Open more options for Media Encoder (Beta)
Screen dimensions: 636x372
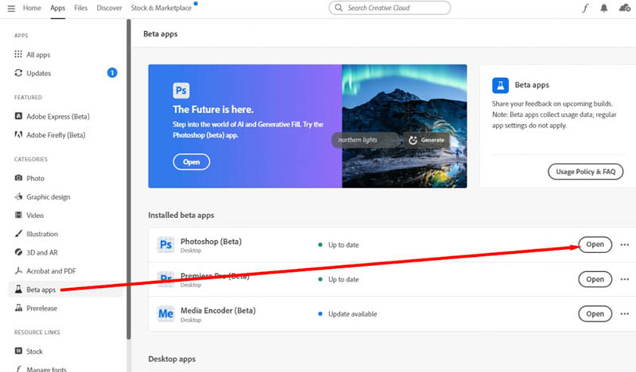(x=625, y=314)
